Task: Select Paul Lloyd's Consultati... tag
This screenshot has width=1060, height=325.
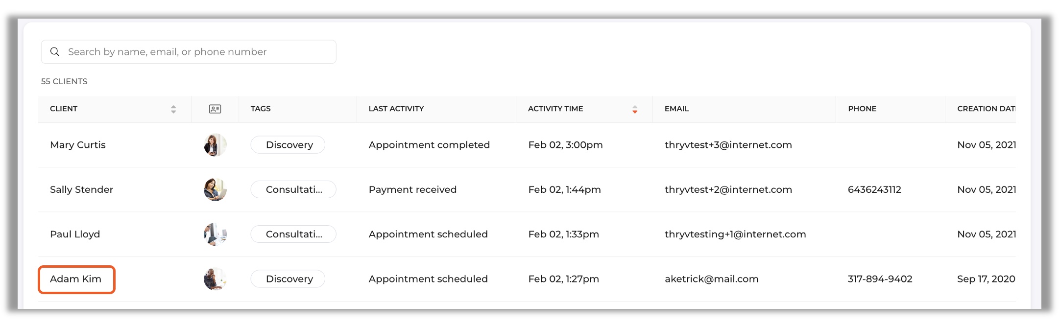Action: (x=293, y=234)
